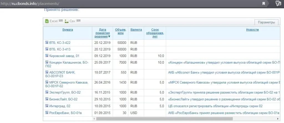Image resolution: width=284 pixels, height=123 pixels.
Task: Expand row icon for ВТБ, КС-3-422
Action: coord(47,43)
